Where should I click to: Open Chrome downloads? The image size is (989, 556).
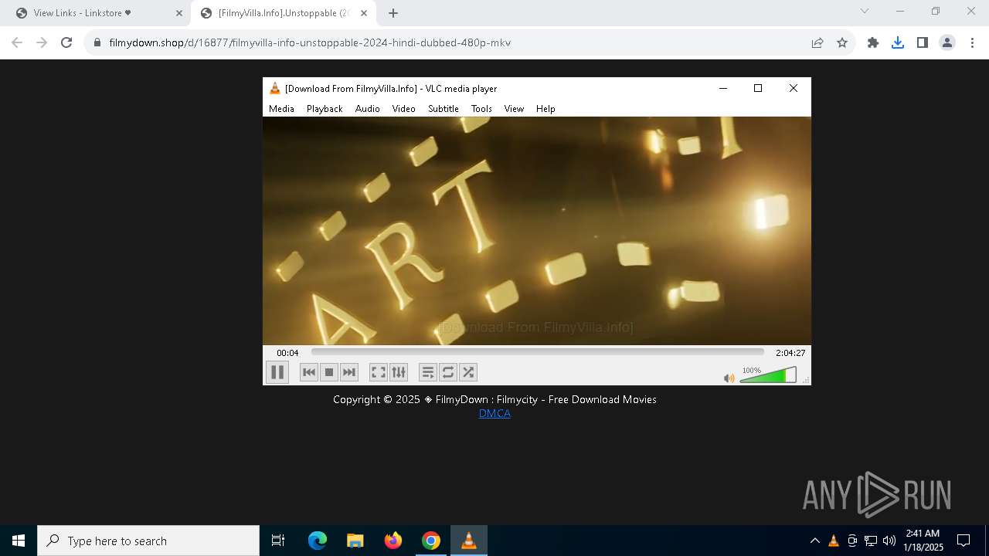click(x=898, y=42)
